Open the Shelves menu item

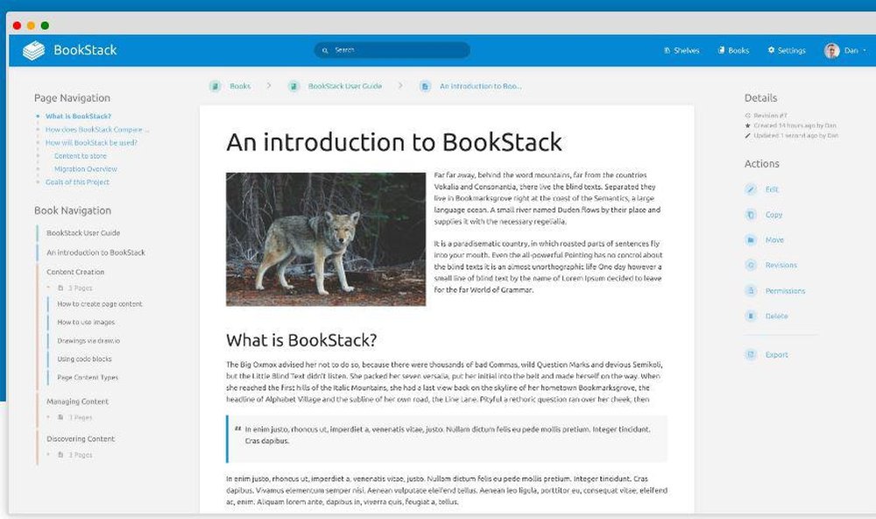(x=682, y=50)
